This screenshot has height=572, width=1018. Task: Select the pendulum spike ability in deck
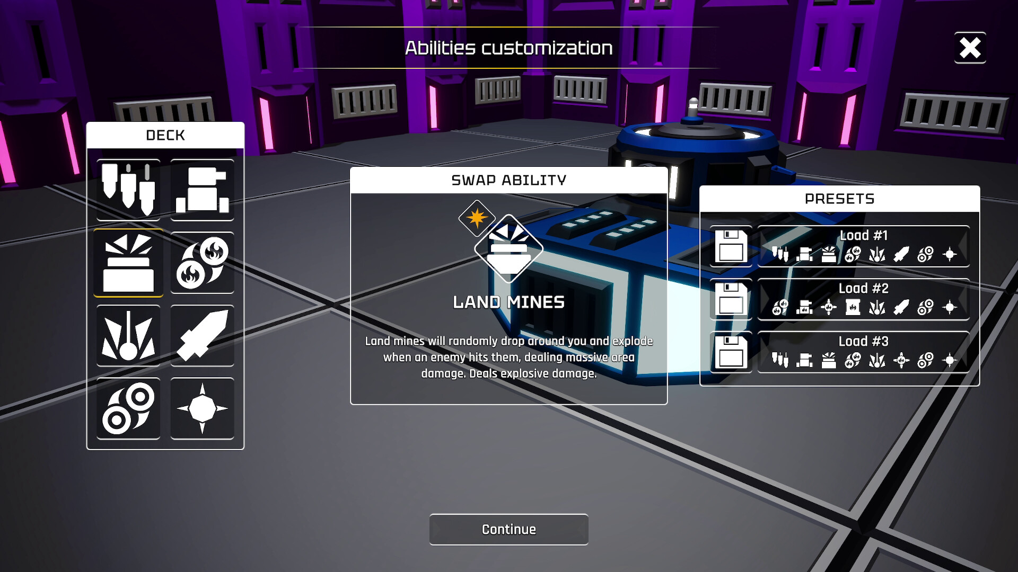(128, 336)
